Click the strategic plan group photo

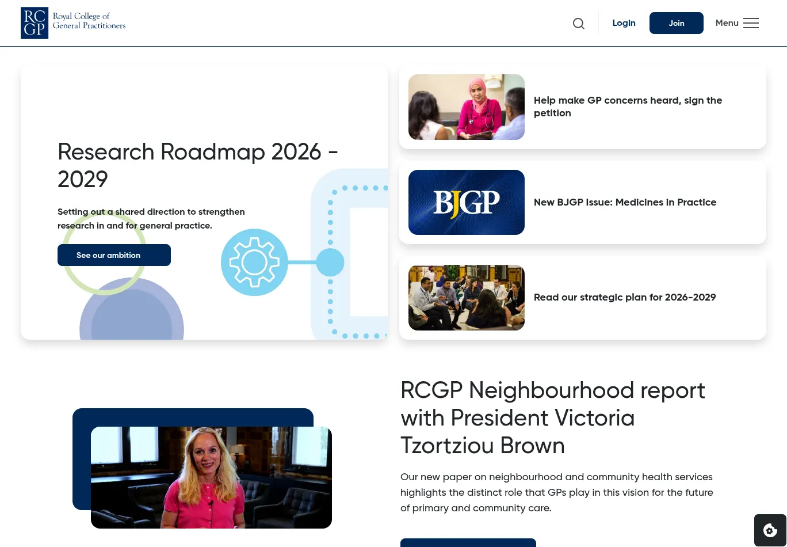click(x=467, y=298)
